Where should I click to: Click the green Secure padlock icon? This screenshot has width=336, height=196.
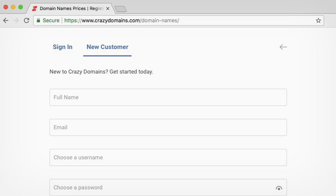click(x=38, y=21)
